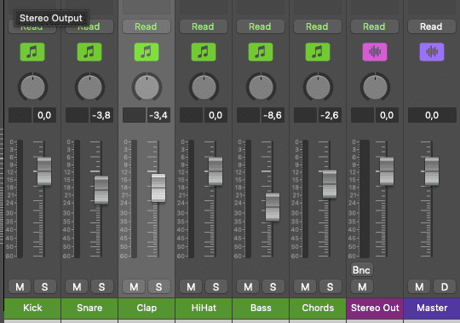Open Clap automation mode Read menu
Viewport: 460px width, 323px height.
[147, 26]
